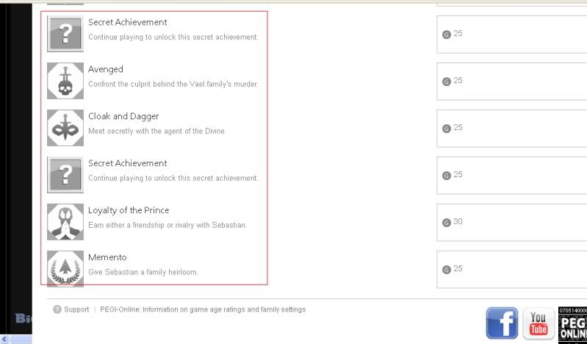Click the second Secret Achievement question mark icon
This screenshot has height=344, width=587.
click(x=65, y=175)
